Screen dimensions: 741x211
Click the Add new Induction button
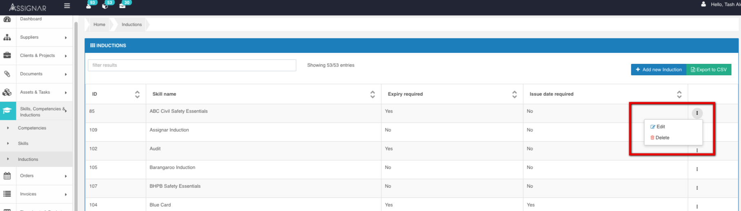[659, 70]
